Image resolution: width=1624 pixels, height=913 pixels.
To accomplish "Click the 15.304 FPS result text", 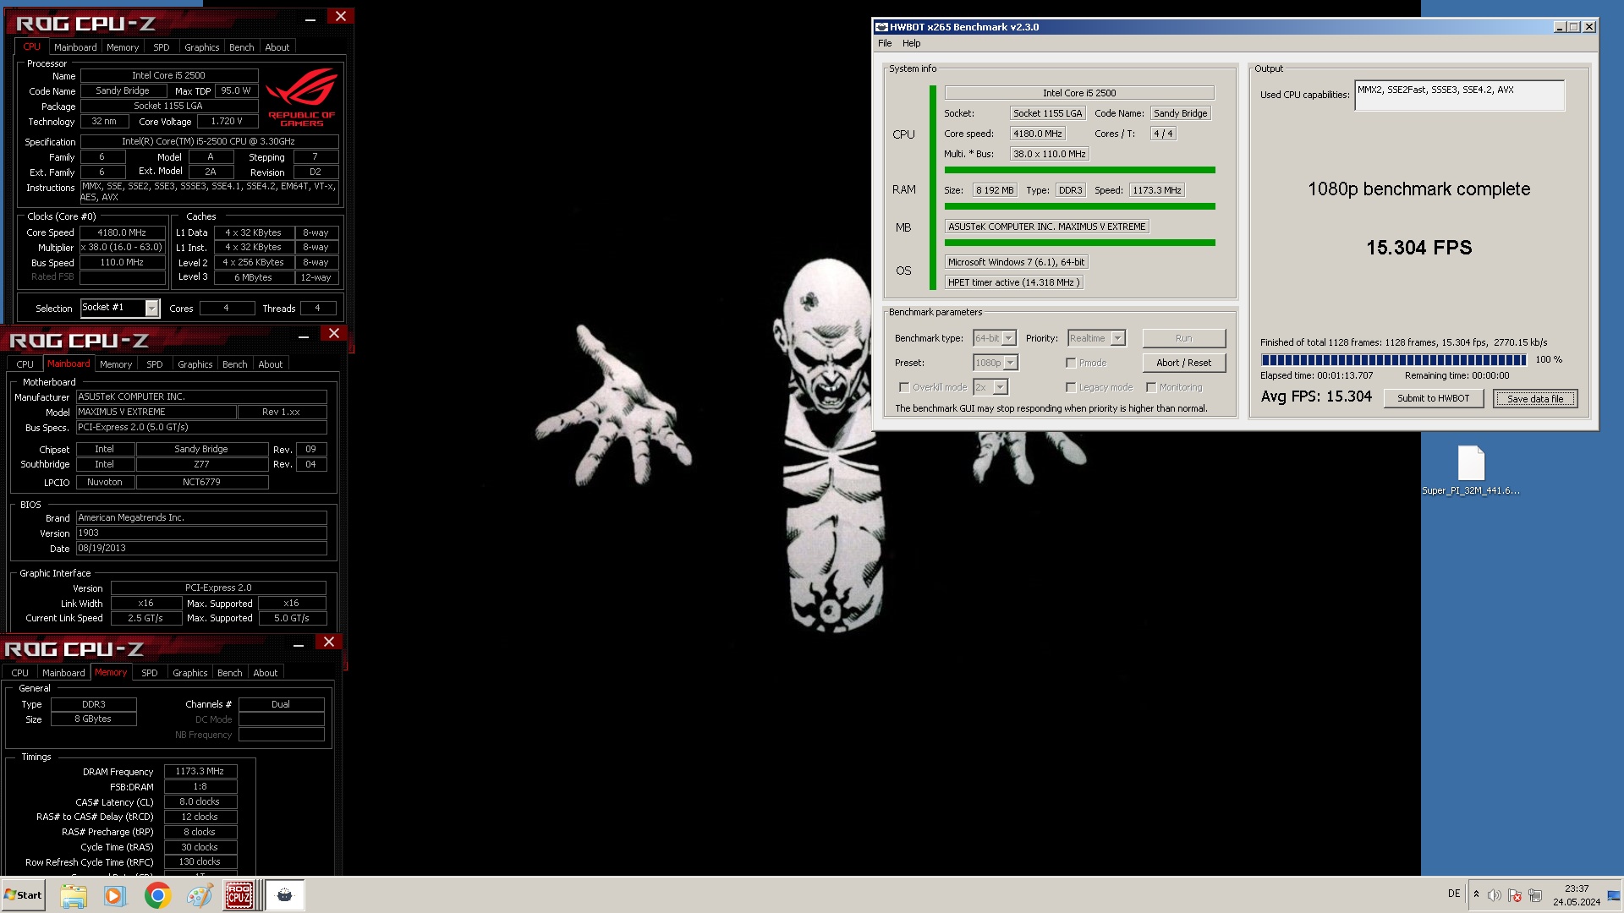I will (1418, 248).
